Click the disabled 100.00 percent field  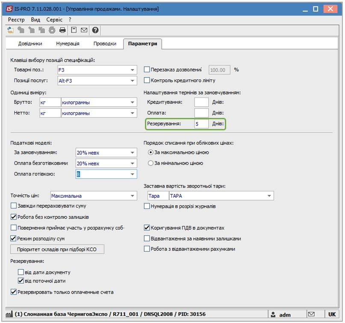219,70
